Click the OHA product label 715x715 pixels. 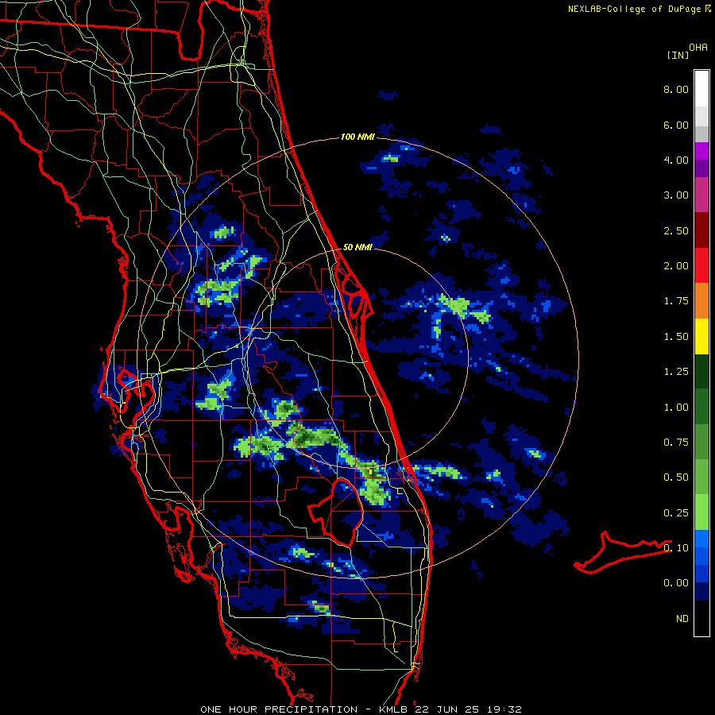698,47
